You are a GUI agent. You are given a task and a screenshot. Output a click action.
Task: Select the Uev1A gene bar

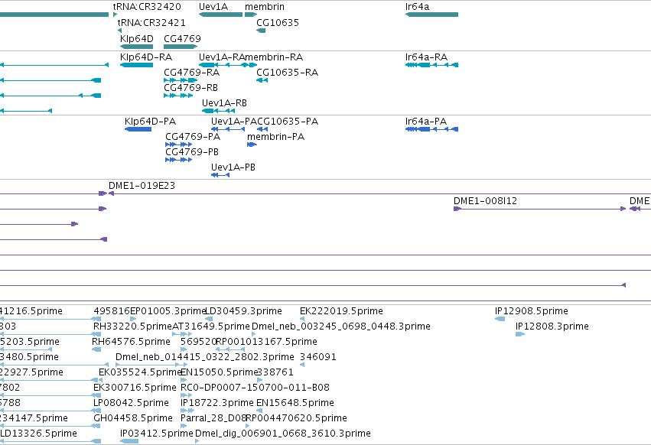coord(220,15)
